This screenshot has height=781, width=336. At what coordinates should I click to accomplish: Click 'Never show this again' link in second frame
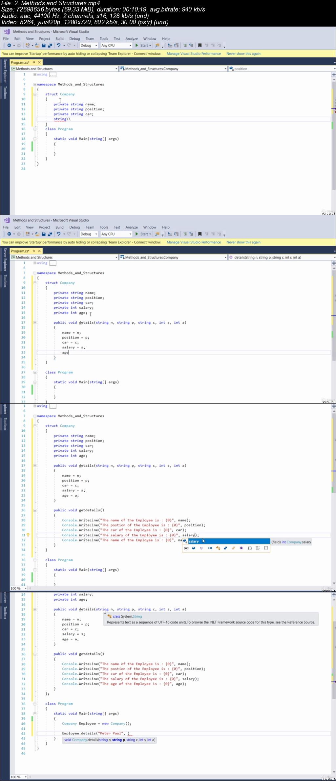[243, 242]
